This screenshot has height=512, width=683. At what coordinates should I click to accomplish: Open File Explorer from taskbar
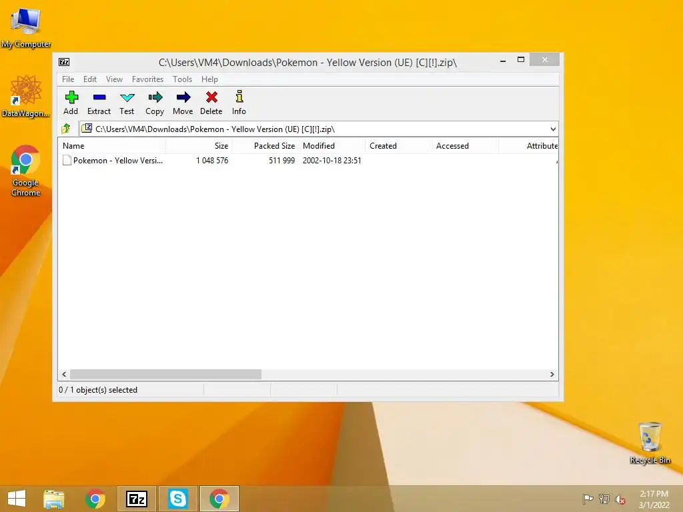tap(53, 499)
